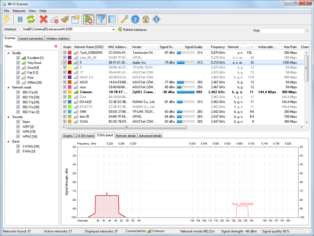
Task: Clear the Find field with the X
Action: pos(307,30)
